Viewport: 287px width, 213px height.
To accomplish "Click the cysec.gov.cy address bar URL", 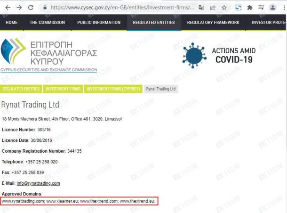I will pyautogui.click(x=122, y=8).
